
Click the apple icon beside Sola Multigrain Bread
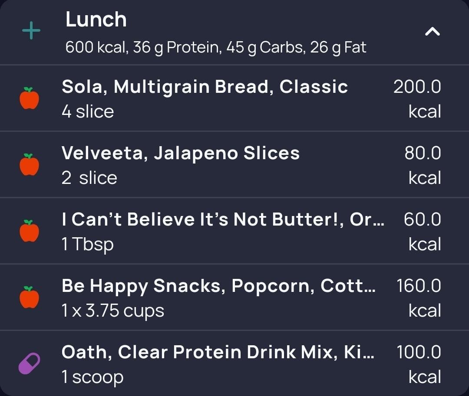tap(30, 98)
